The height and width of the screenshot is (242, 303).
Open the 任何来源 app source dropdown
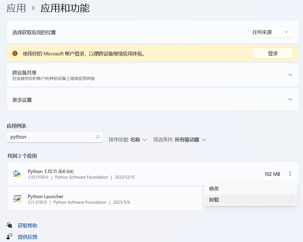270,32
